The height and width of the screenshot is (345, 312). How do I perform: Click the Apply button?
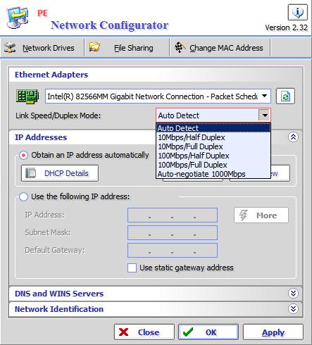coord(273,332)
